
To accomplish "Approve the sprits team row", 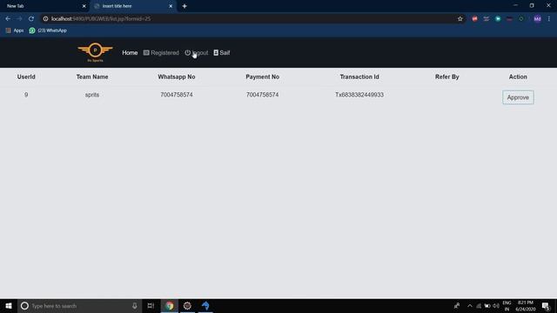I will 518,97.
